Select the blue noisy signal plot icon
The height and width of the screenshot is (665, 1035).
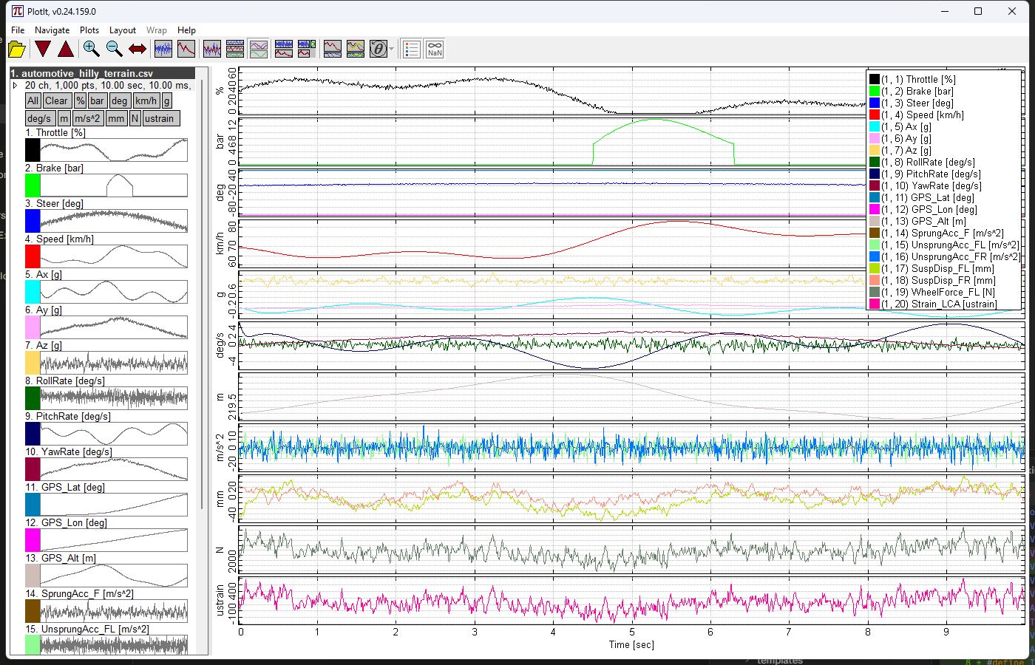163,50
